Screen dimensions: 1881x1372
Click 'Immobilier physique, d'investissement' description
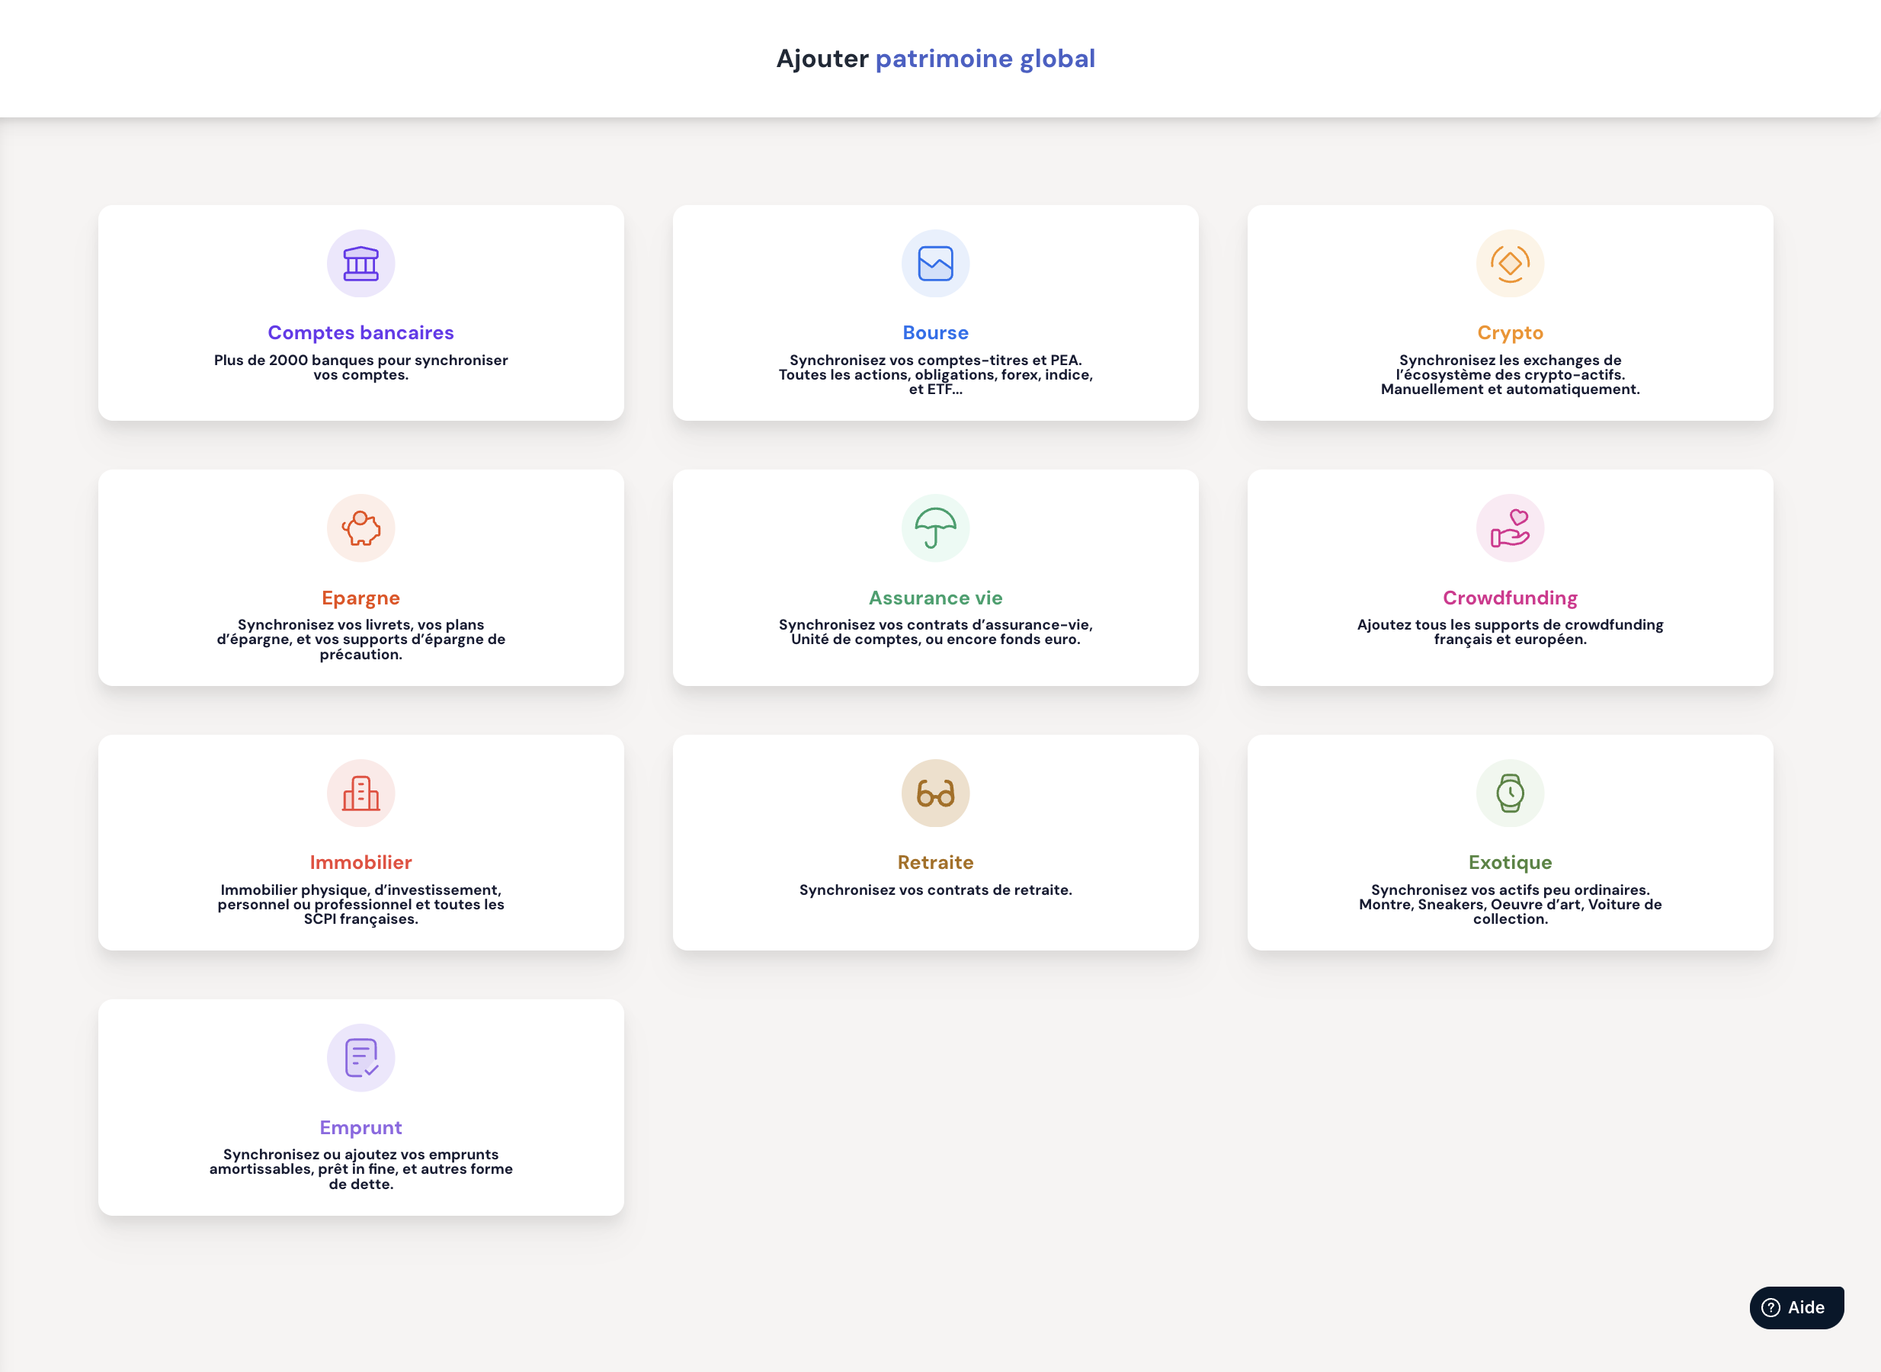[360, 890]
